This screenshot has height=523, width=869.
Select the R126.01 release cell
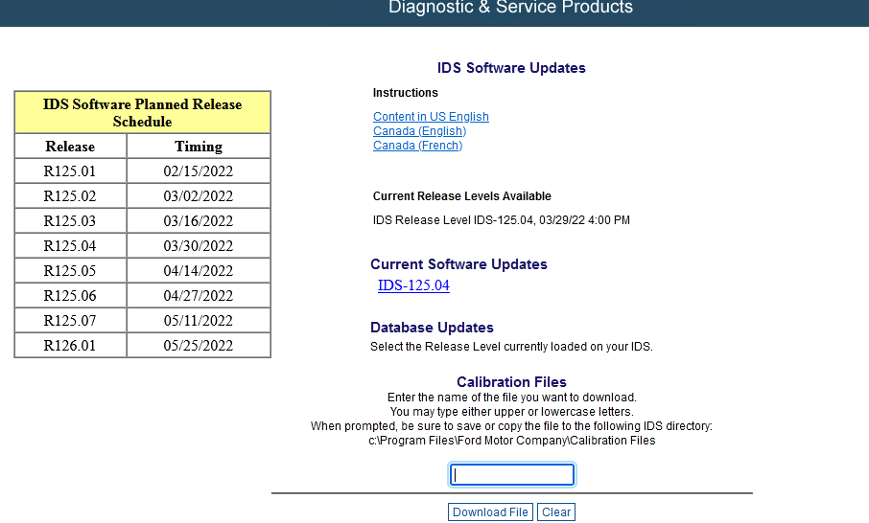coord(70,346)
